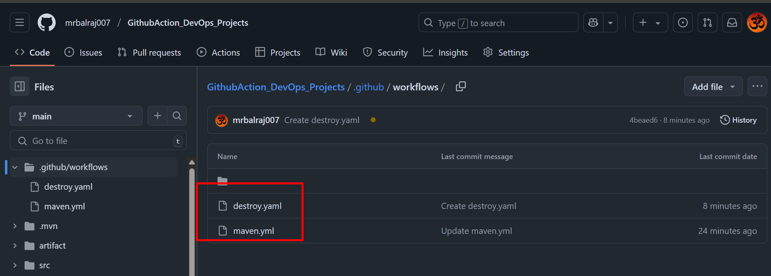Open mrbalraj007 commit author link
This screenshot has height=276, width=771.
pos(256,120)
